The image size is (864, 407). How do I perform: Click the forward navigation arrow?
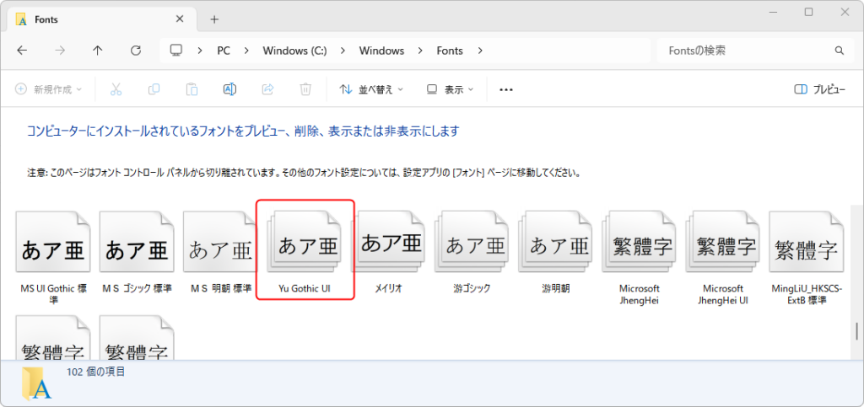(x=60, y=51)
